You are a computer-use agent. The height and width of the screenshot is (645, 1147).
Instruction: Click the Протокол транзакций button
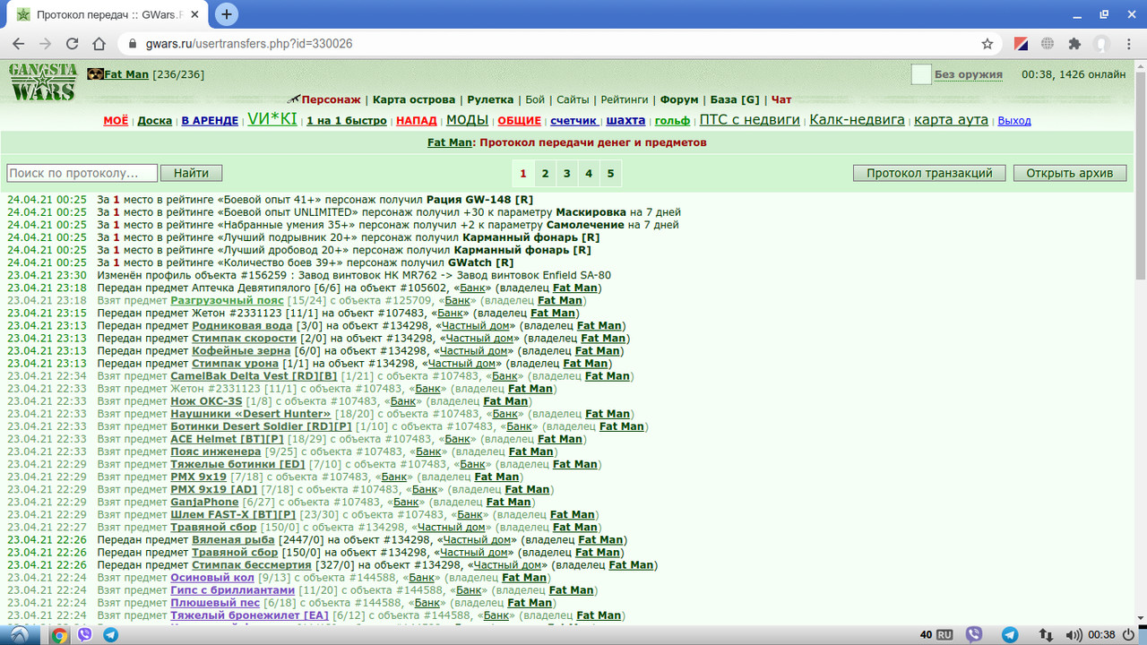coord(929,173)
